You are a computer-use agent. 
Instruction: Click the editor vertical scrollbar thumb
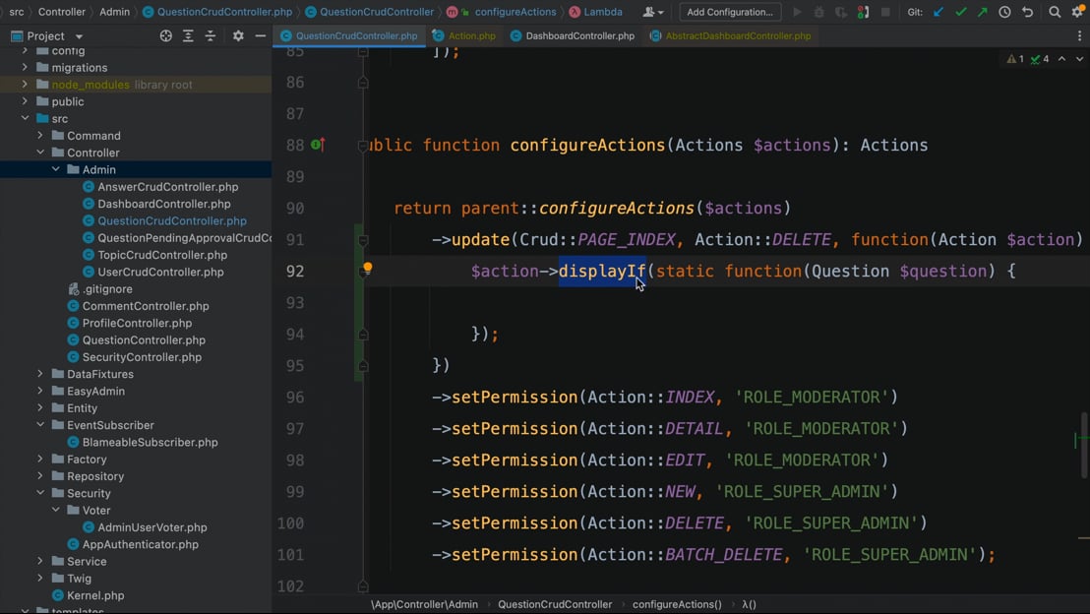(1084, 445)
